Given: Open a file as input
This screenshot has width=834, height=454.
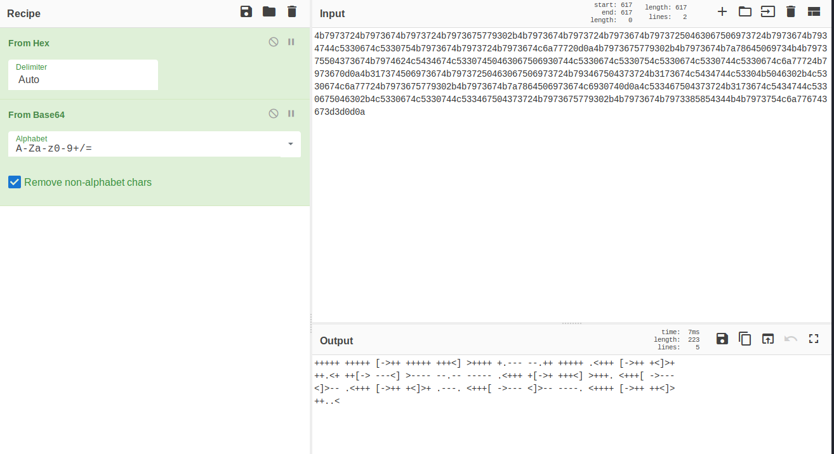Looking at the screenshot, I should click(x=745, y=11).
